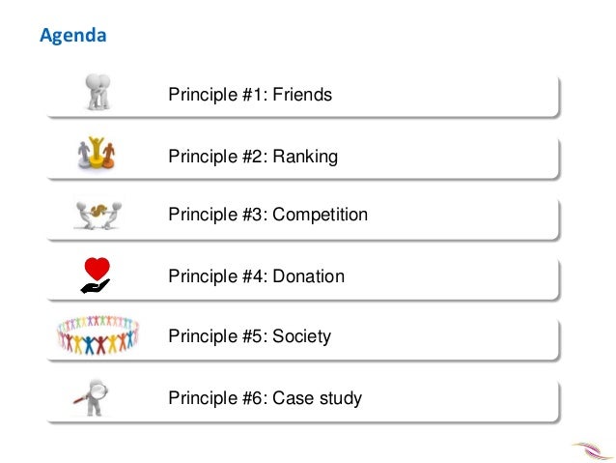This screenshot has width=616, height=463.
Task: Click the words Case study in last bar
Action: point(317,398)
